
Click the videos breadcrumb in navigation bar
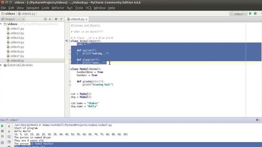pos(8,13)
